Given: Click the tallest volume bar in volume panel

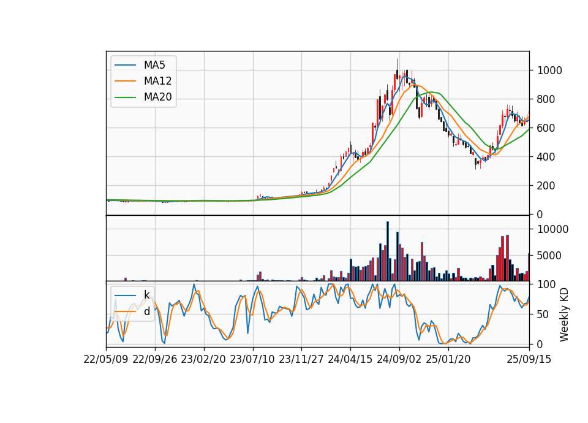Looking at the screenshot, I should coord(388,251).
